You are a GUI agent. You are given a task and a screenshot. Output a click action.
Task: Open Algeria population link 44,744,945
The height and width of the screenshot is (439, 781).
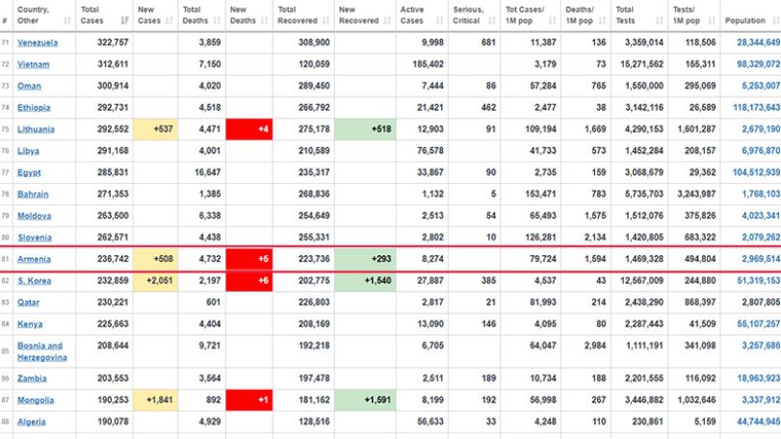click(758, 422)
